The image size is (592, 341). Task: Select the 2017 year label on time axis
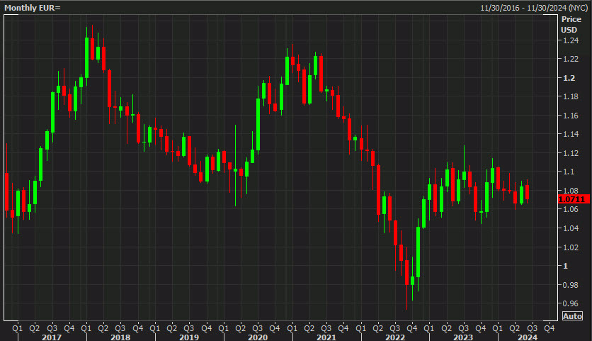coord(52,337)
